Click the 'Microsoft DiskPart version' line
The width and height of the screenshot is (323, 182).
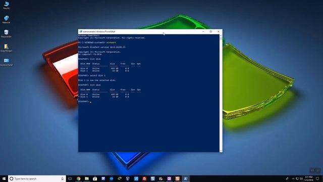point(102,47)
